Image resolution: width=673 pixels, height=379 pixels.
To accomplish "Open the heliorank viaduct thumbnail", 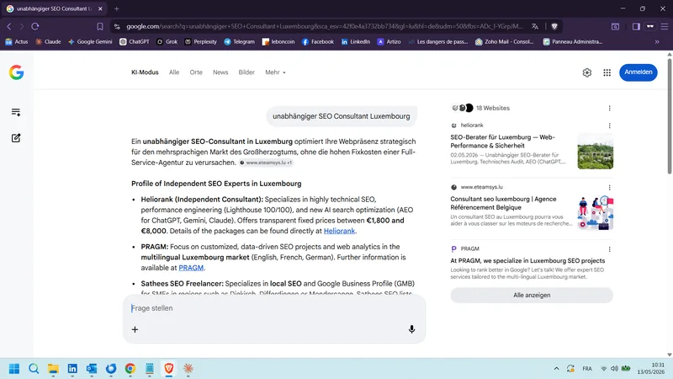I will click(x=595, y=152).
